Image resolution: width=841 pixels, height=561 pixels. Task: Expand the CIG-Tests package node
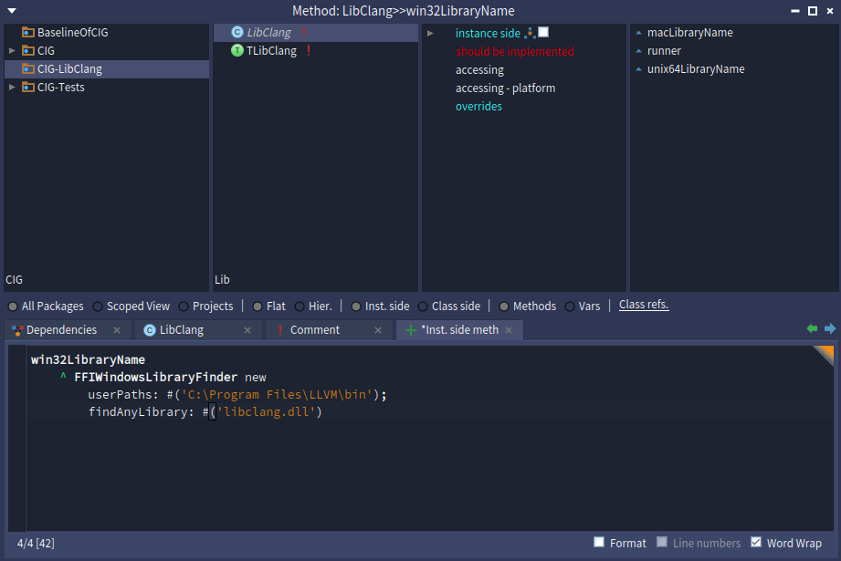coord(11,88)
